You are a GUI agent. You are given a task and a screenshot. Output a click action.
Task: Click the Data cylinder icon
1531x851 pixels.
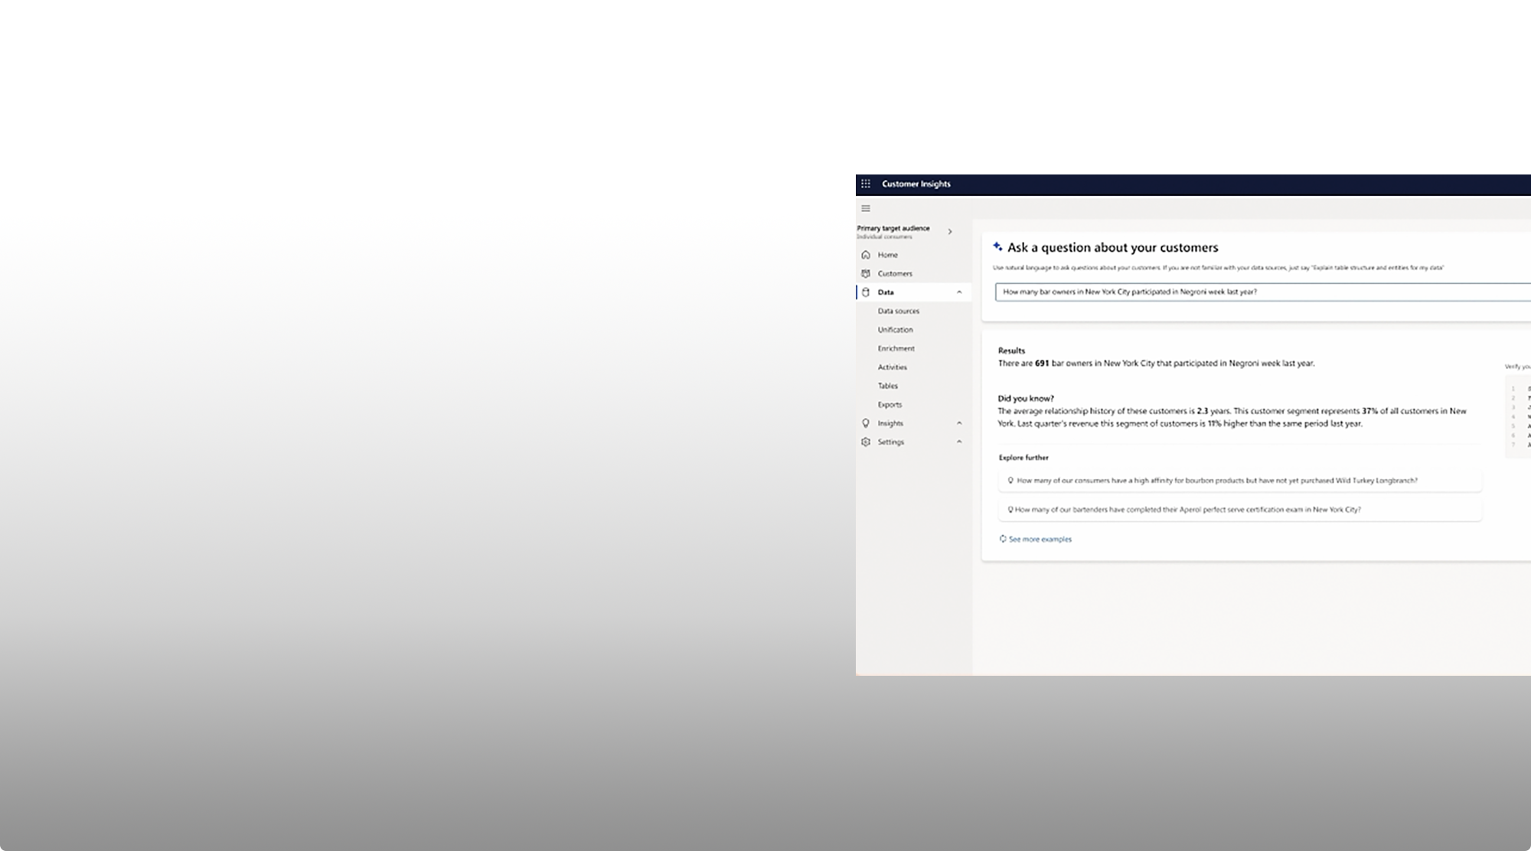pyautogui.click(x=866, y=292)
